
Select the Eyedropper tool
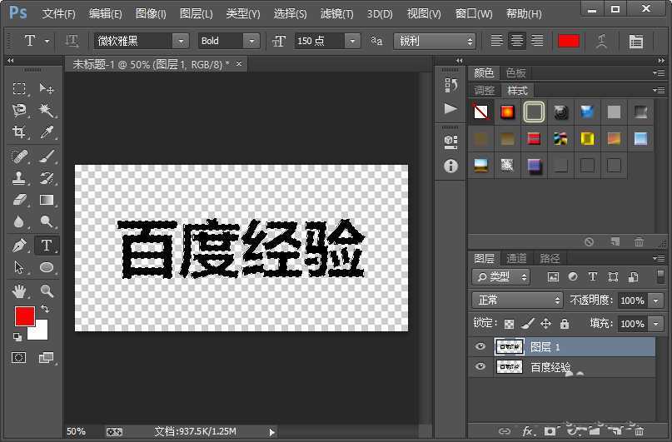tap(47, 132)
